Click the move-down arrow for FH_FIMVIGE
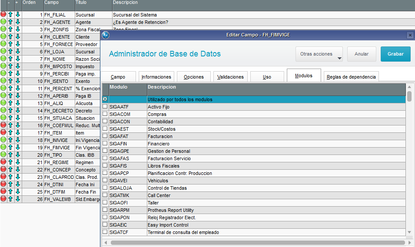Viewport: 415px width, 247px height. click(18, 147)
